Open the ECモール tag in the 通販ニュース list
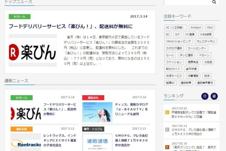The height and width of the screenshot is (151, 226). coord(21,98)
